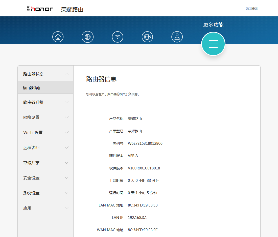Expand 系统设置 with its chevron
The image size is (278, 237).
[x=66, y=193]
